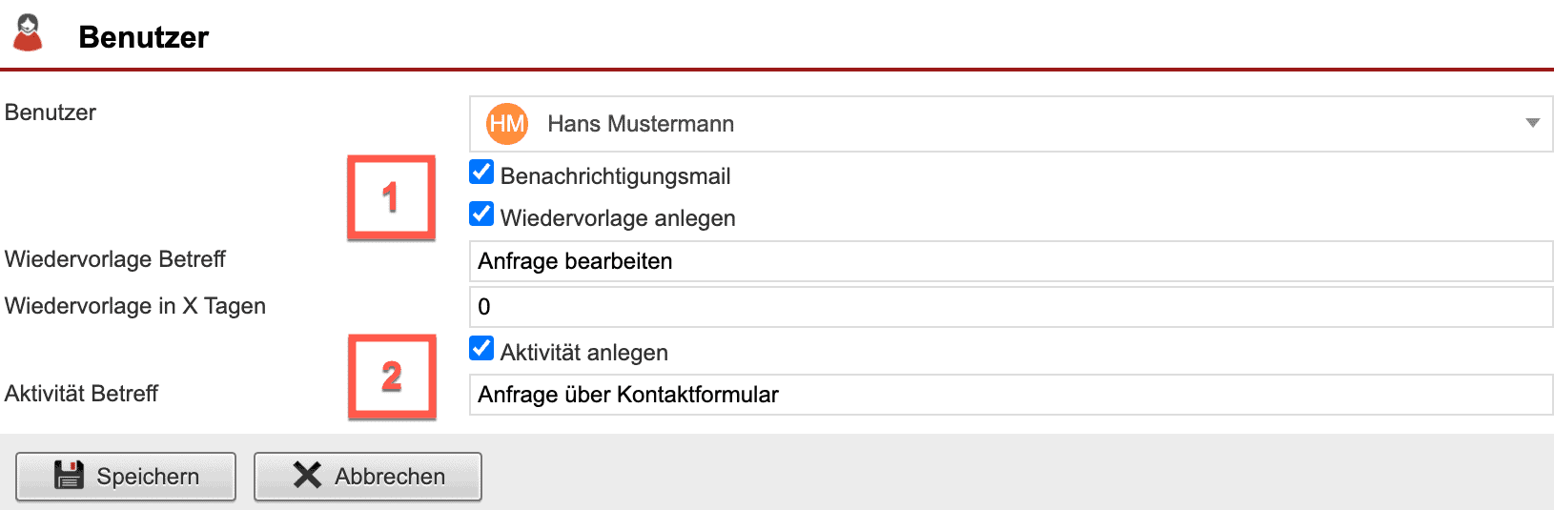
Task: Click into the Wiedervorlage in X Tagen field
Action: tap(1011, 307)
